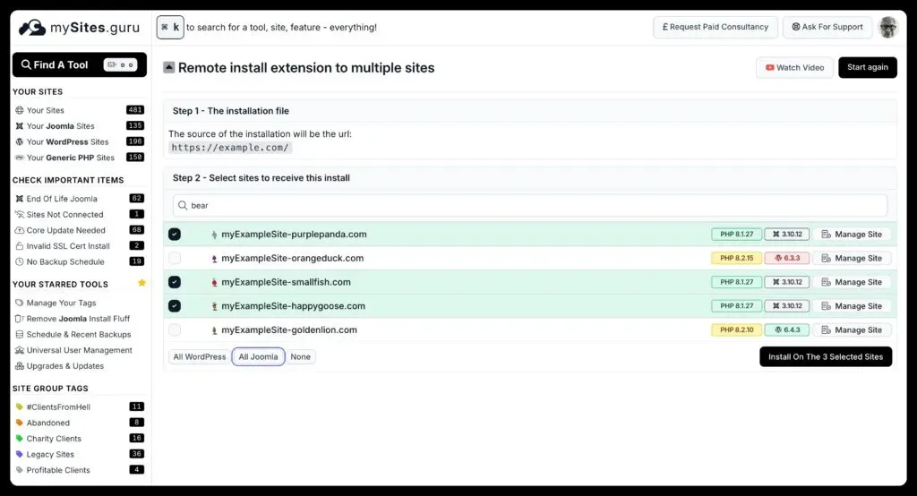Click the starred tools star icon
The height and width of the screenshot is (496, 917).
(141, 283)
